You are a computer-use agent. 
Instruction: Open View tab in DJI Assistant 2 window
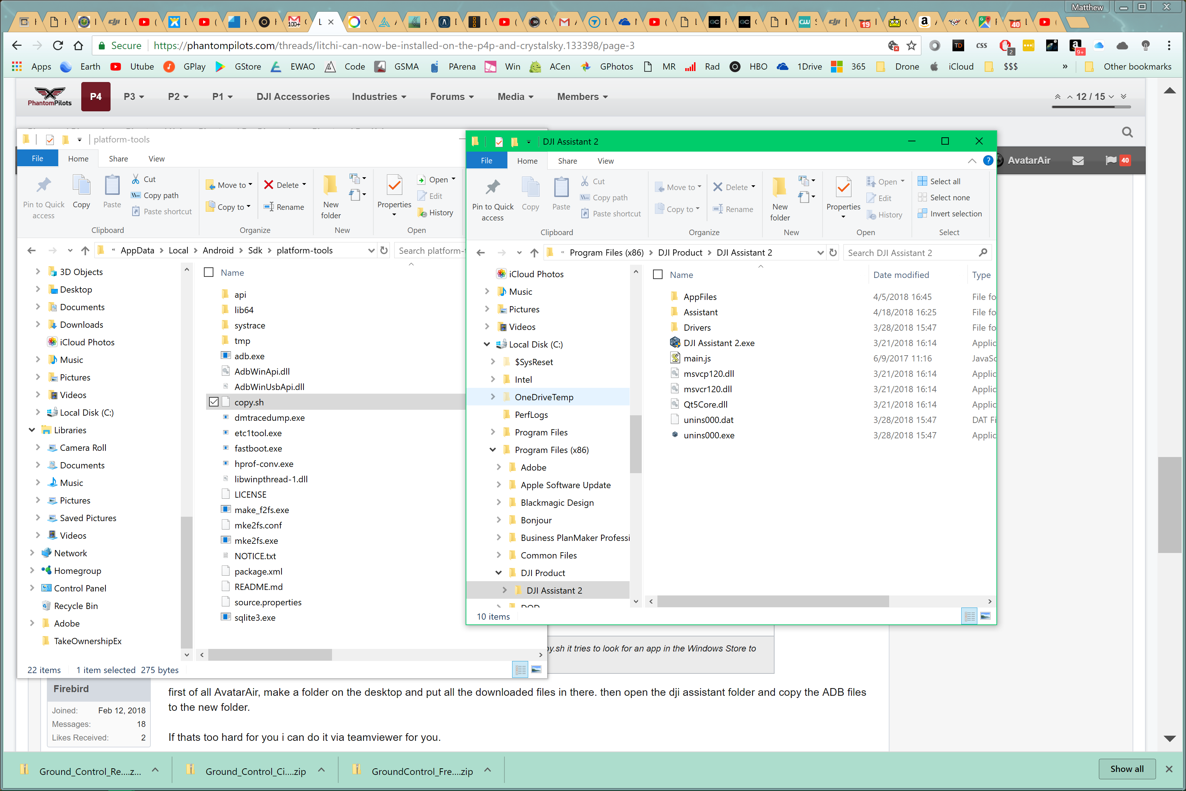pos(605,161)
